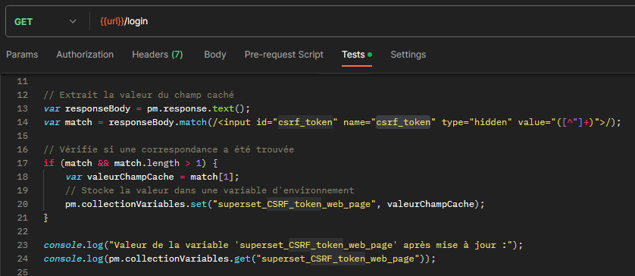Viewport: 635px width, 276px height.
Task: Click 'pm.collectionVariables.set' on line 20
Action: click(136, 204)
